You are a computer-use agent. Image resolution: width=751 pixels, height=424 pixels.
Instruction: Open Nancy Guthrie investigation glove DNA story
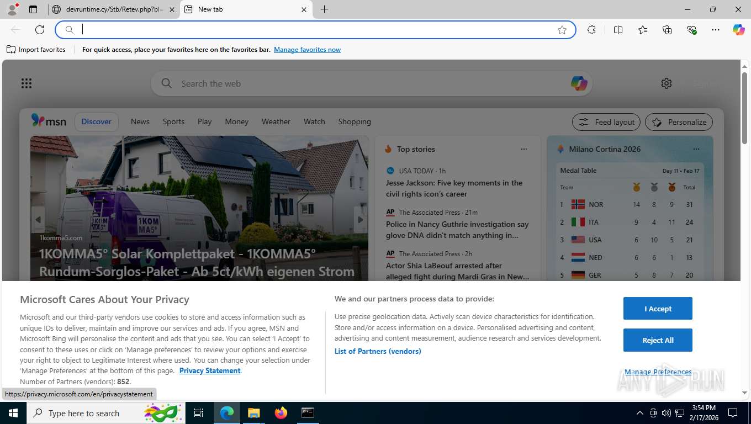point(457,230)
